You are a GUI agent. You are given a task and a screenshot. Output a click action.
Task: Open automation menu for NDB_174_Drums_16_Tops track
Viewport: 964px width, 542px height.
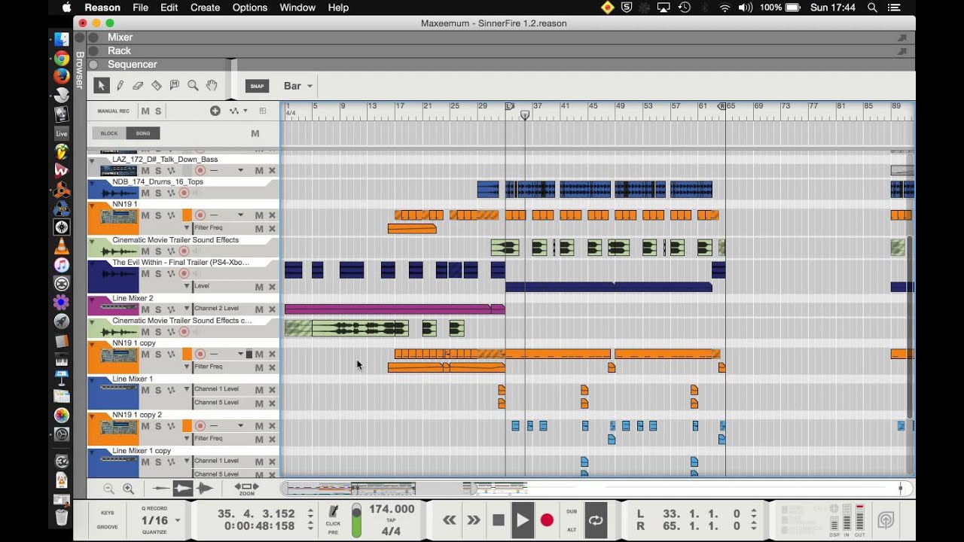(171, 193)
